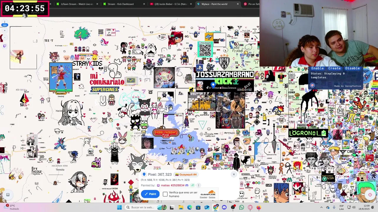Open Opera GX from the taskbar
This screenshot has width=378, height=212.
click(x=250, y=207)
